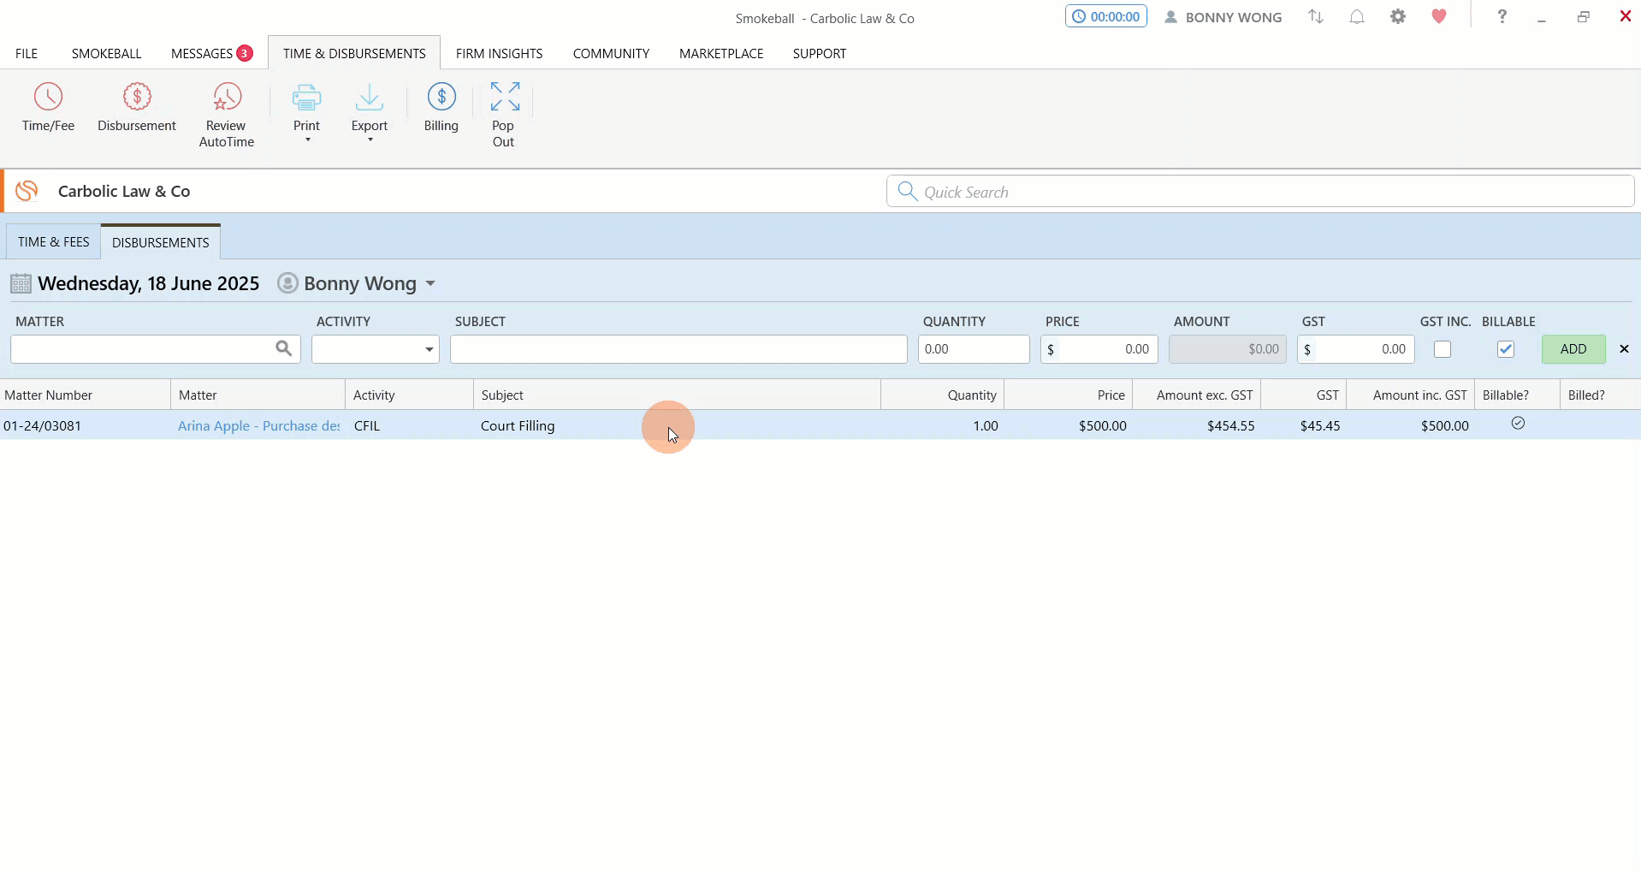Open the Time/Fee entry tool
Viewport: 1641px width, 873px height.
tap(48, 107)
